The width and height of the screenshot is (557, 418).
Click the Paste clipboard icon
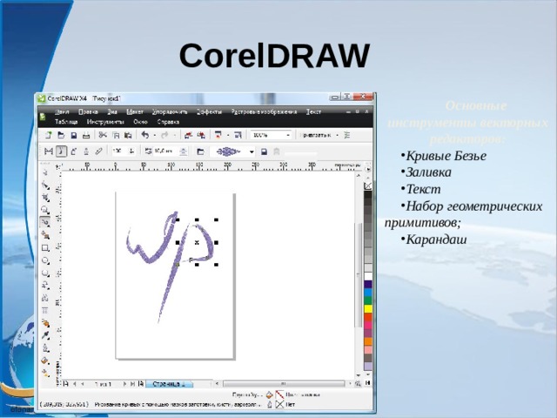[128, 136]
